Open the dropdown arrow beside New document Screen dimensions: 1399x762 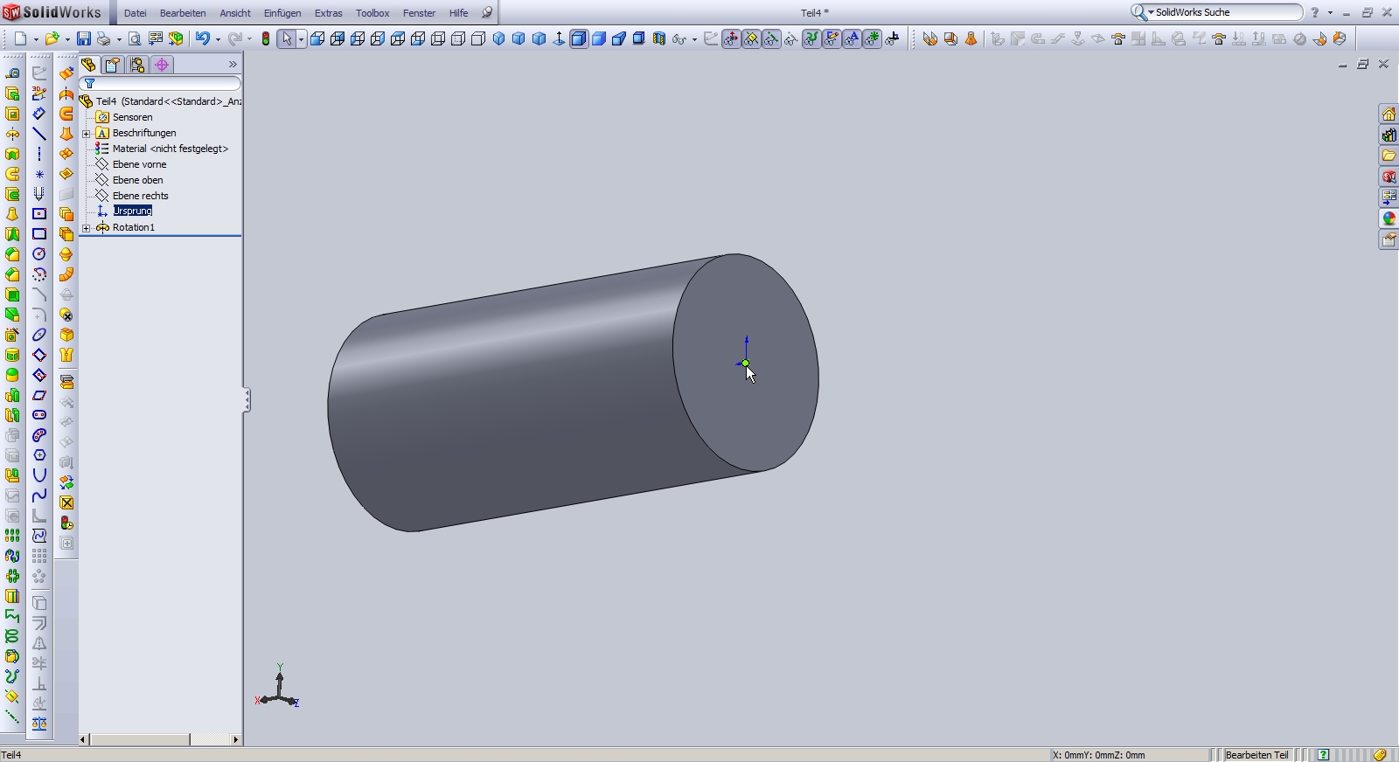tap(36, 39)
